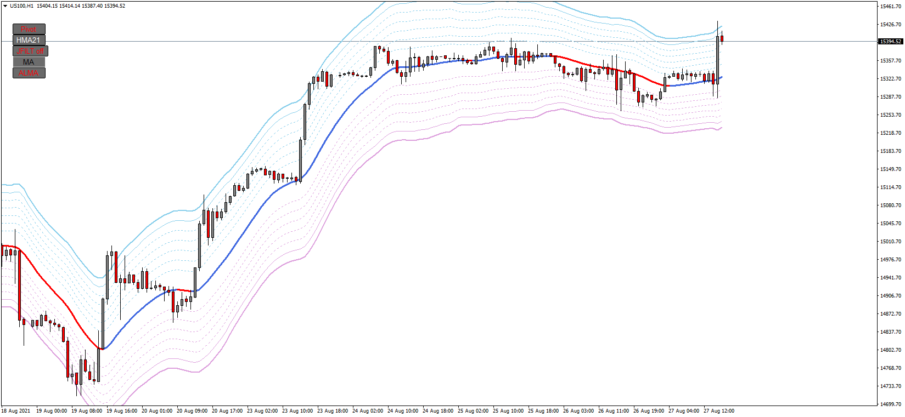905x417 pixels.
Task: Click time axis label '25 Aug 02:00'
Action: (x=473, y=411)
